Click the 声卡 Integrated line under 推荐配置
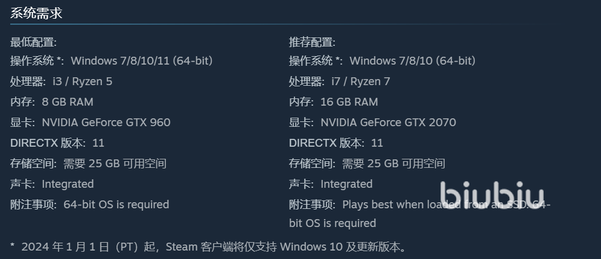The image size is (601, 259). [x=331, y=184]
